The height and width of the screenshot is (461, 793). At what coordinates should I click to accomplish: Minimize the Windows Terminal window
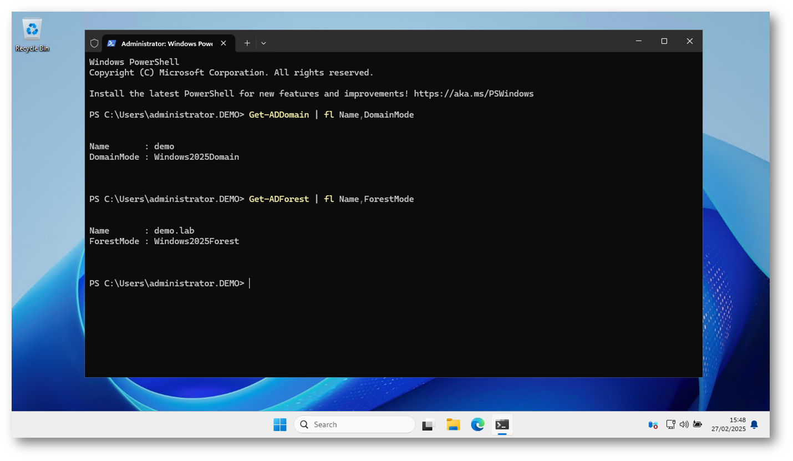click(639, 41)
